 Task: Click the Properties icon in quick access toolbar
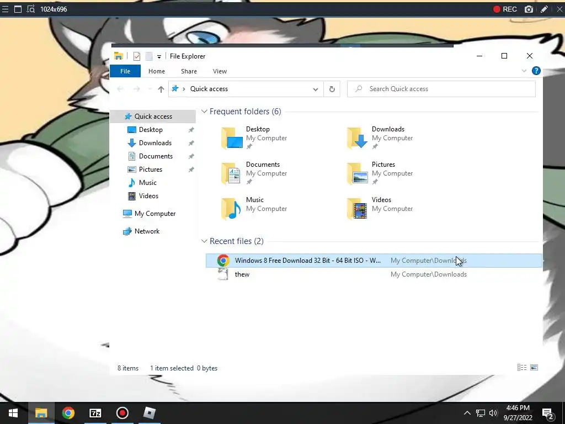(x=137, y=56)
